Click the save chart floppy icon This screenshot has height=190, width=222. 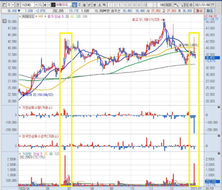tap(186, 5)
